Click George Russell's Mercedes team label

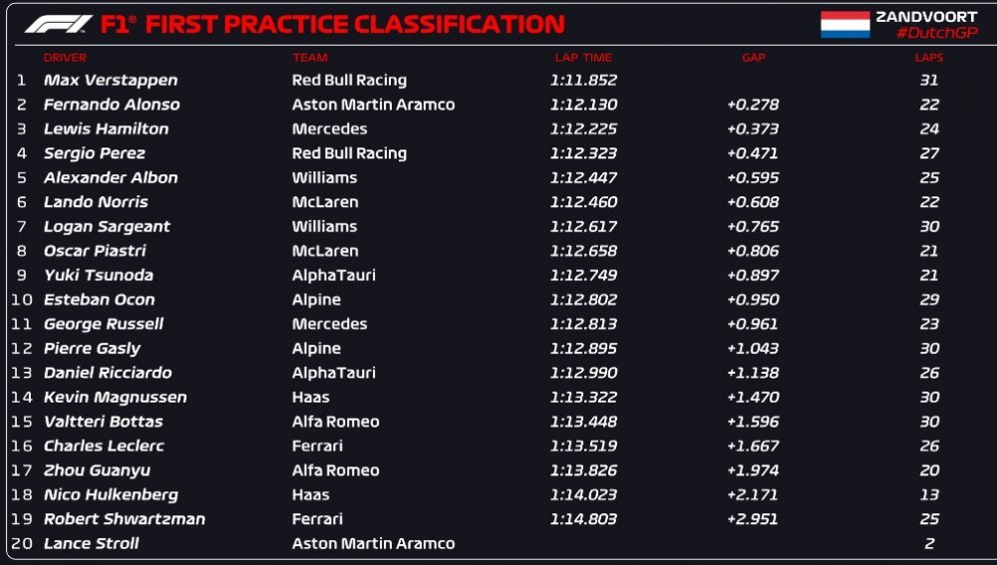click(329, 324)
